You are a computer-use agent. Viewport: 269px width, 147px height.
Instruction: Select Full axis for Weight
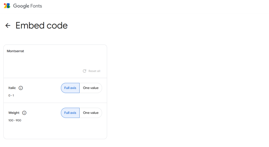(x=70, y=113)
